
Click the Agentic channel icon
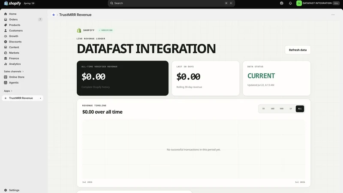(6, 82)
